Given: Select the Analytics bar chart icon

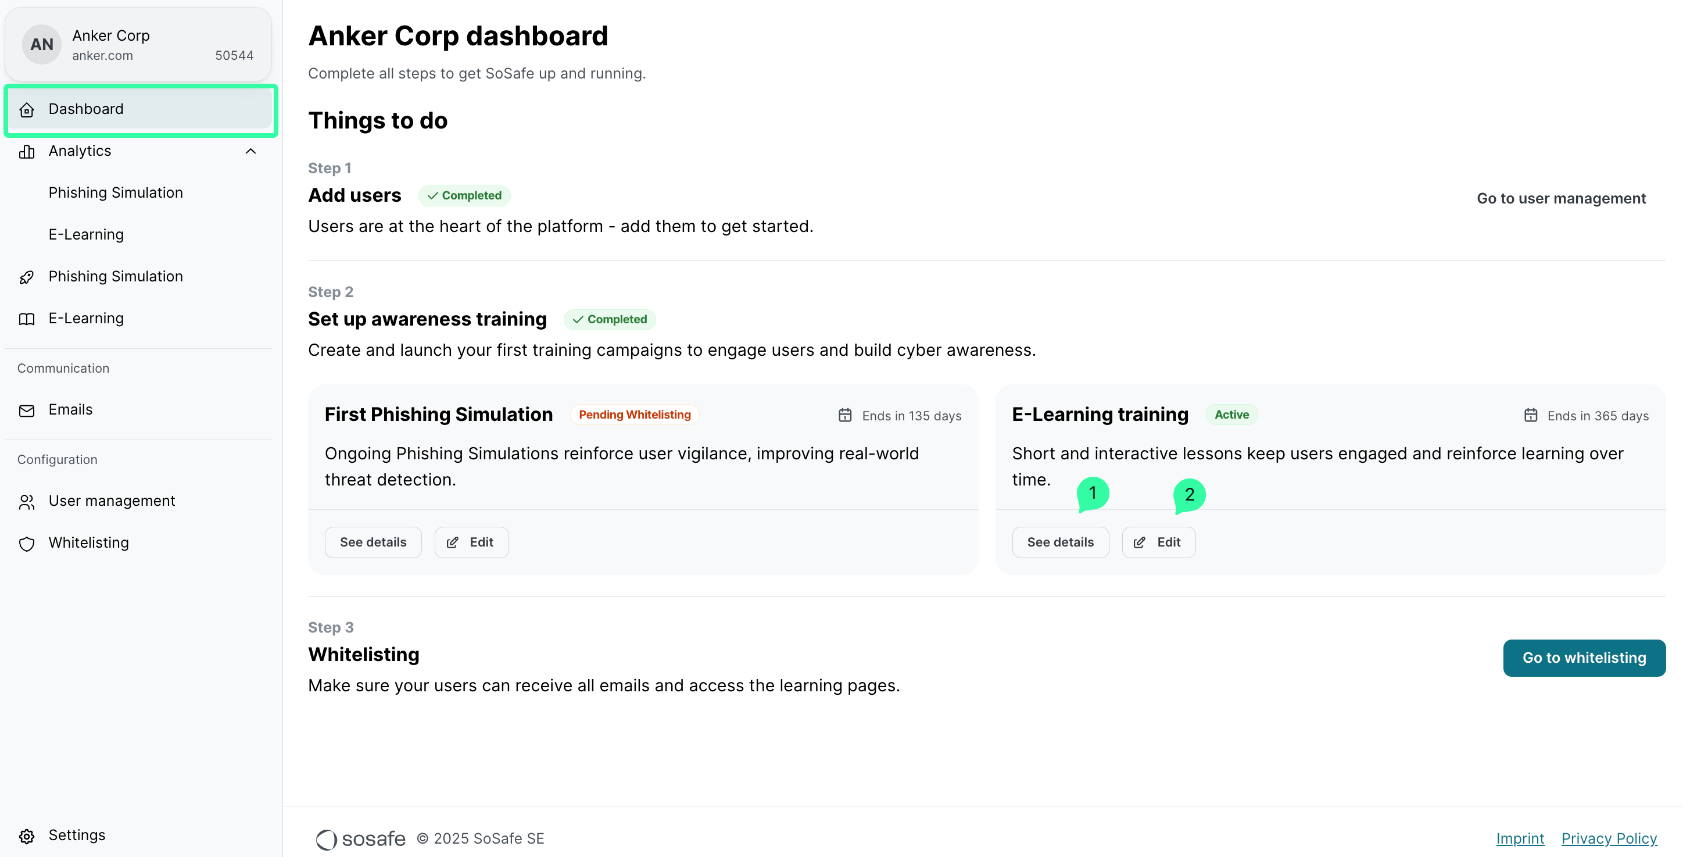Looking at the screenshot, I should (27, 151).
